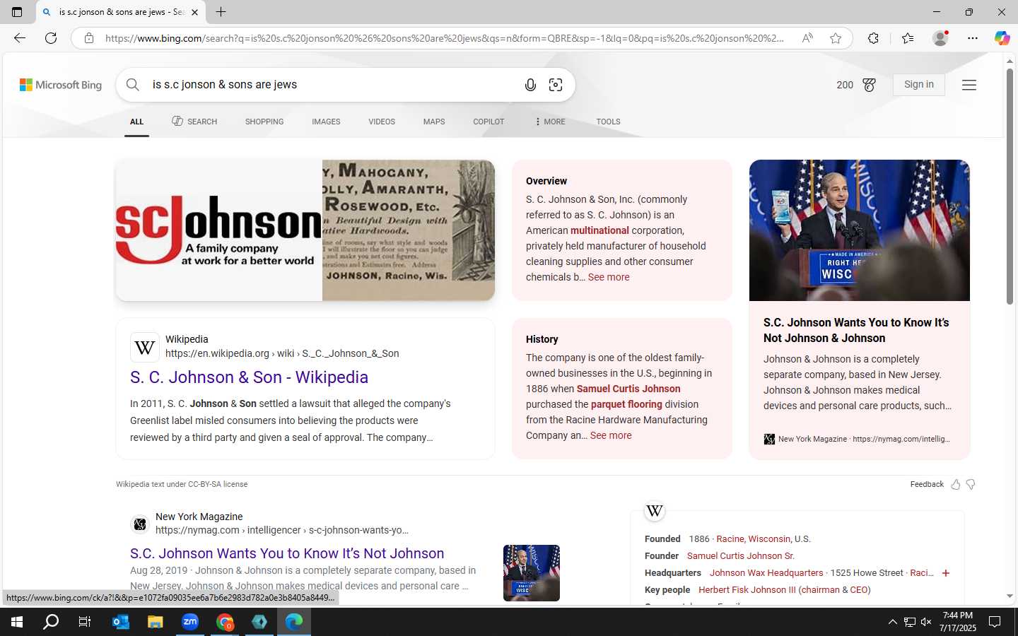Click the New York Magazine source in card
The height and width of the screenshot is (636, 1018).
pyautogui.click(x=857, y=439)
